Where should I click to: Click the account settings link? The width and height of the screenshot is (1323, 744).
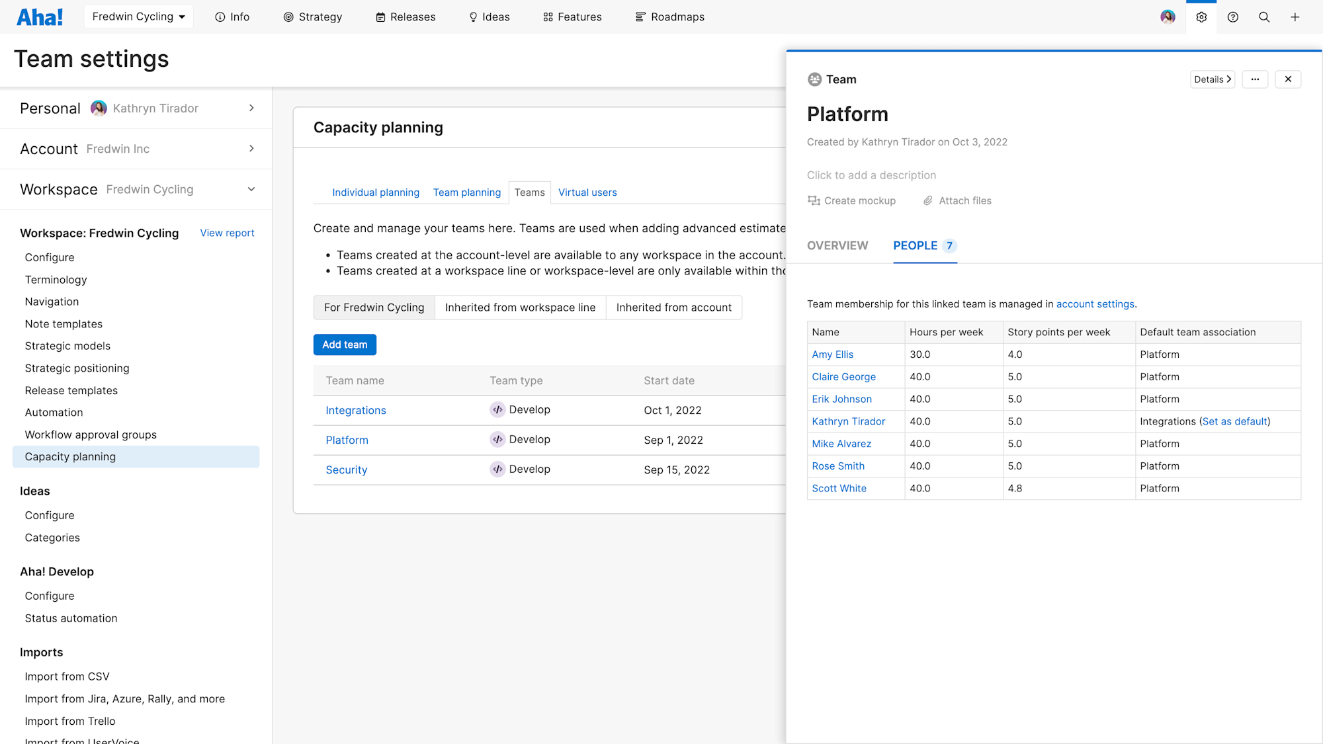[x=1095, y=304]
